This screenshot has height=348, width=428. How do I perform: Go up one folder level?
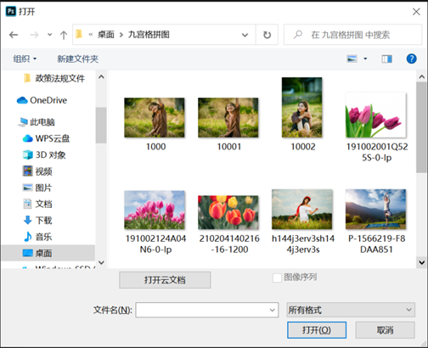[x=64, y=35]
